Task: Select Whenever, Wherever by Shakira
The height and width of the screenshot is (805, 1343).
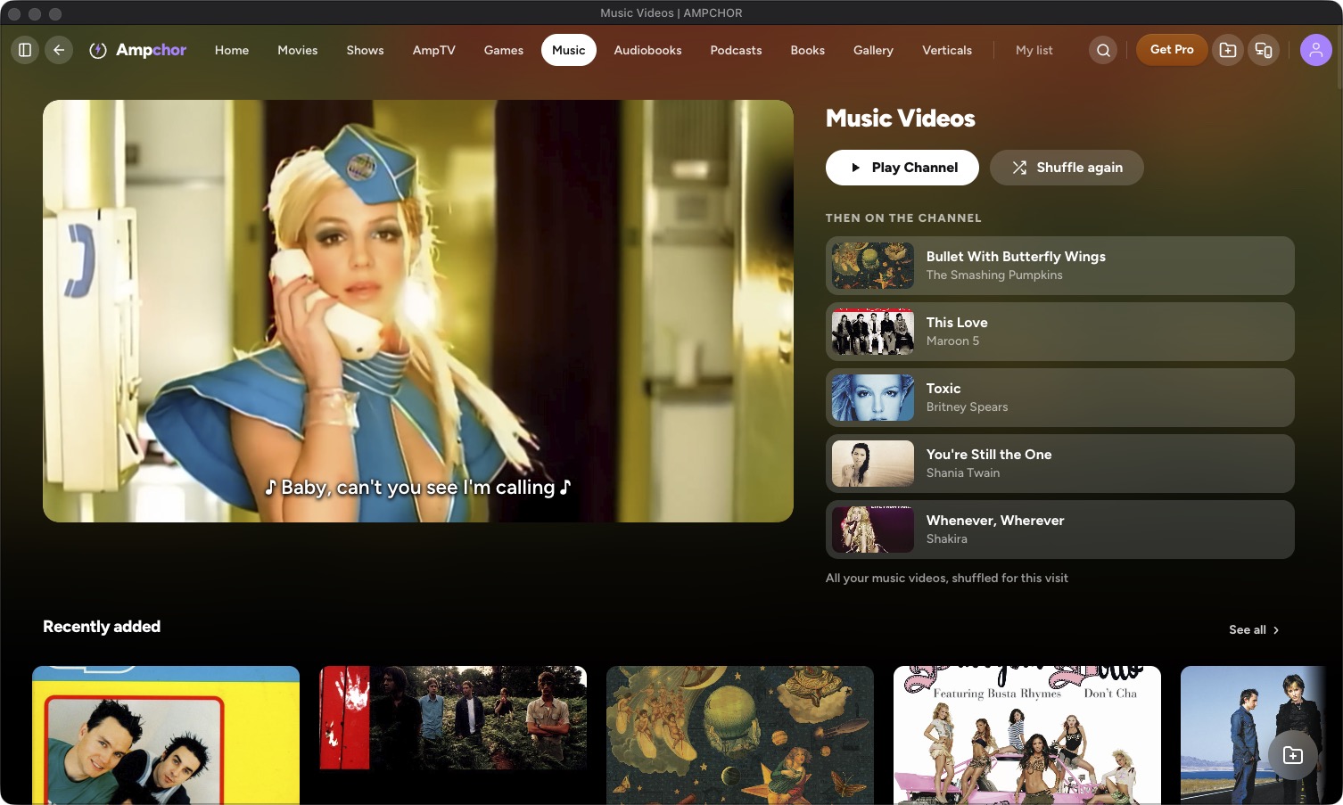Action: 1060,530
